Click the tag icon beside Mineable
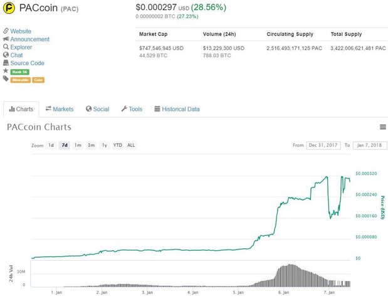Screen dimensions: 388x301 [6, 78]
